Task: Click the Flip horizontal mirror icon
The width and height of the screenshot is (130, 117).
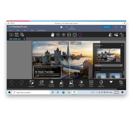Action: click(x=110, y=35)
